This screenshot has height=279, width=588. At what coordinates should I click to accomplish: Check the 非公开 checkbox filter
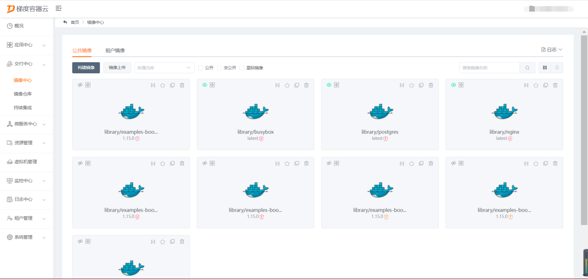point(220,68)
